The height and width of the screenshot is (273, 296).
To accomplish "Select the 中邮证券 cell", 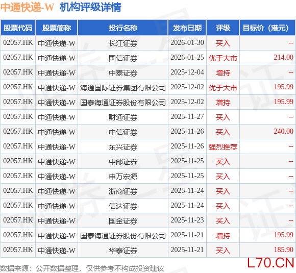I will click(123, 162).
